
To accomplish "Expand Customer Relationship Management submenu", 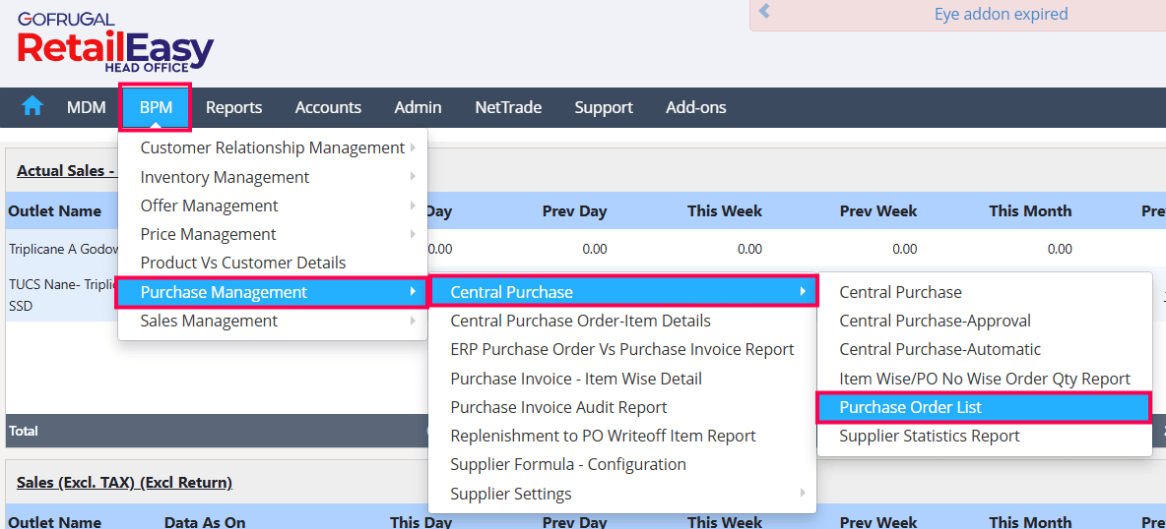I will 273,147.
